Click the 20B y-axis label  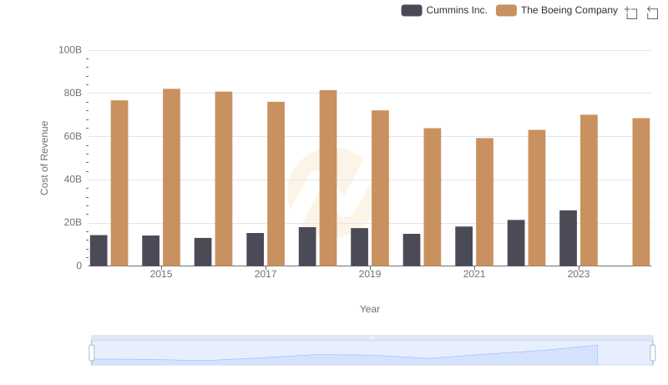click(x=73, y=222)
